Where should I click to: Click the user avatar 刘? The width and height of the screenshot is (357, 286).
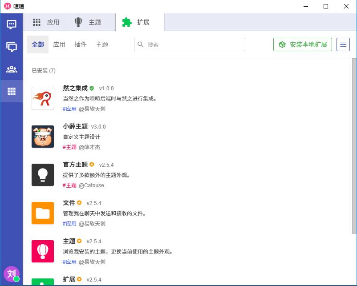pyautogui.click(x=12, y=274)
